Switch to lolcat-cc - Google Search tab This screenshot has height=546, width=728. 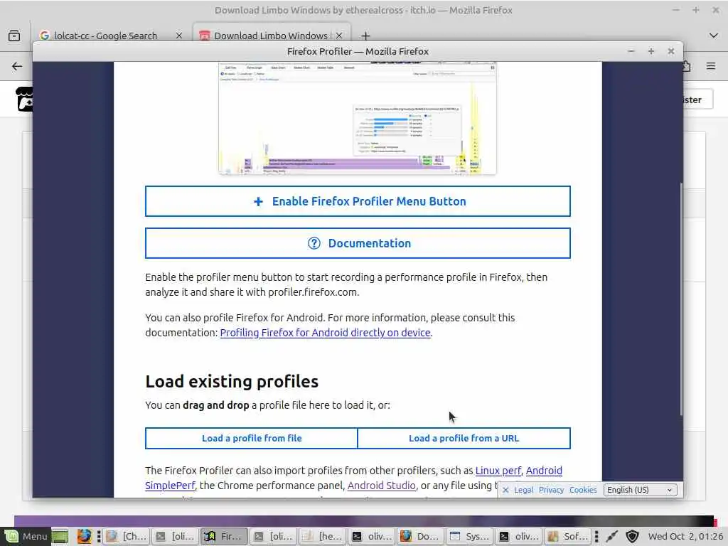[105, 36]
